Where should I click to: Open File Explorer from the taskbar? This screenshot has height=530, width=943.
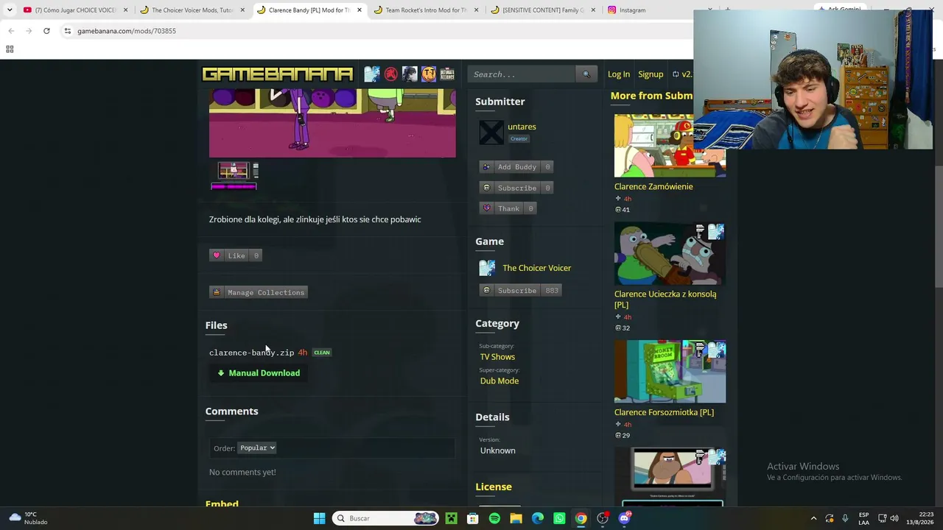pos(516,518)
